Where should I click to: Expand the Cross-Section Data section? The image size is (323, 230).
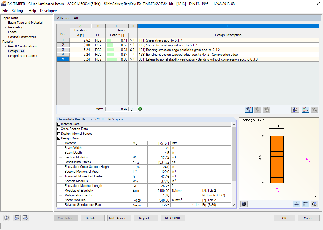(x=59, y=129)
